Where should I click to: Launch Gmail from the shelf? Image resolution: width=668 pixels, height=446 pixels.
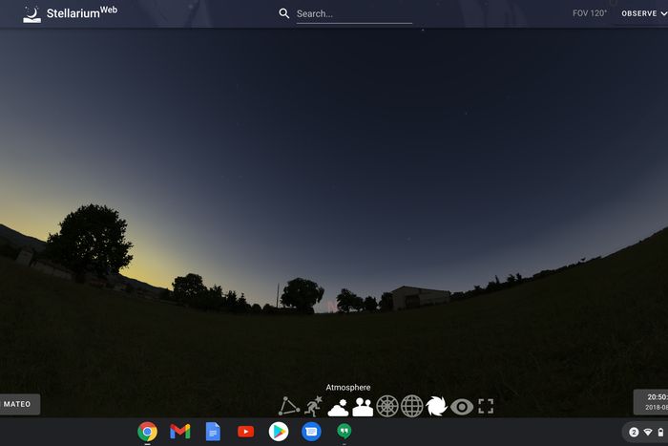[179, 432]
